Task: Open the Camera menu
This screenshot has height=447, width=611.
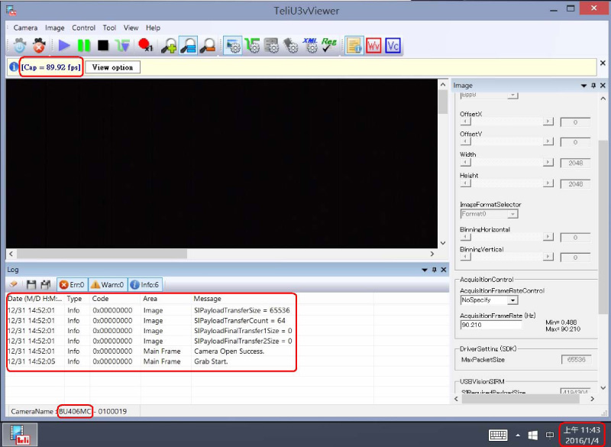Action: click(25, 28)
